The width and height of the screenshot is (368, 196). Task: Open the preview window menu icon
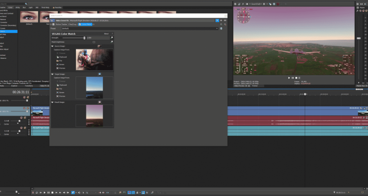pos(299,78)
